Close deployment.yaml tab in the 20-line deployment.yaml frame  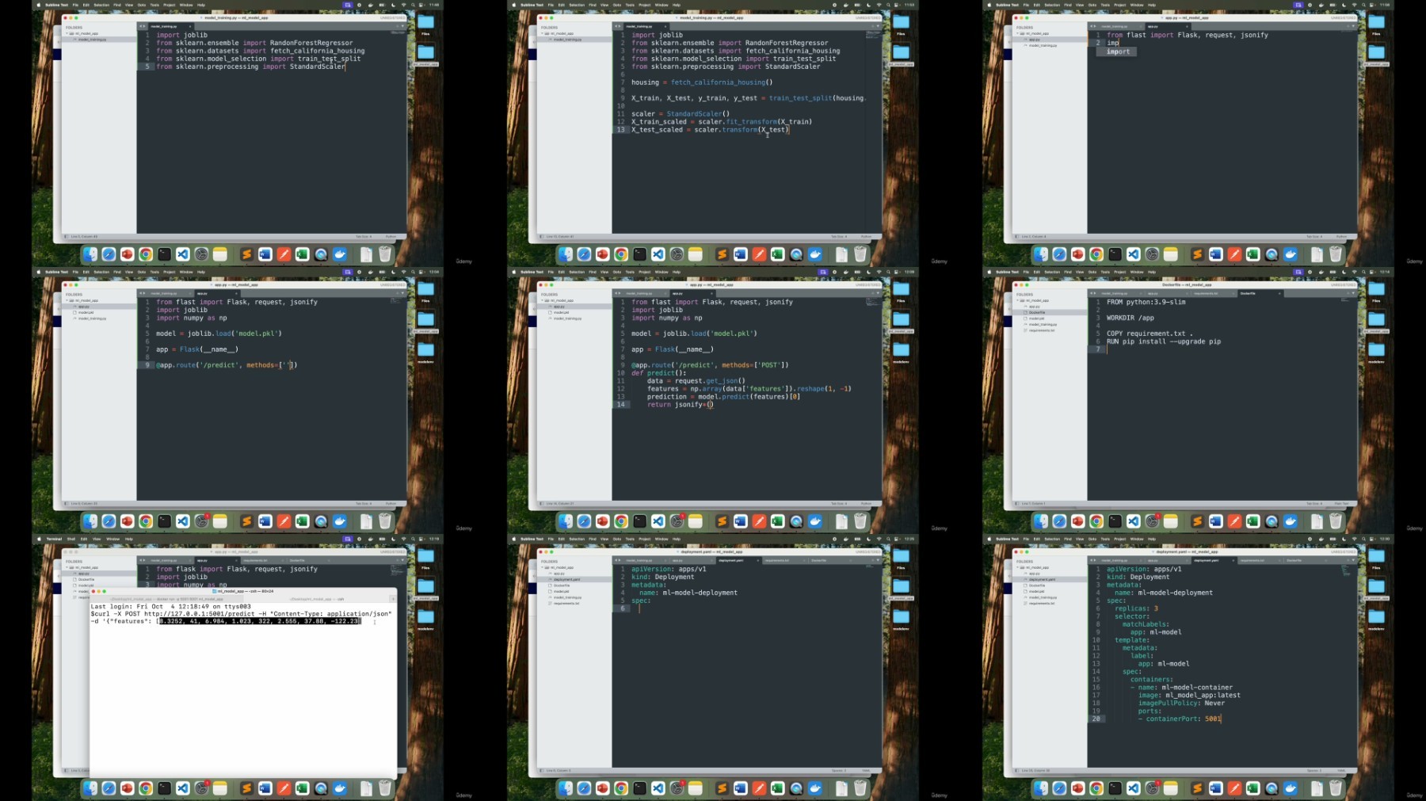(1232, 560)
